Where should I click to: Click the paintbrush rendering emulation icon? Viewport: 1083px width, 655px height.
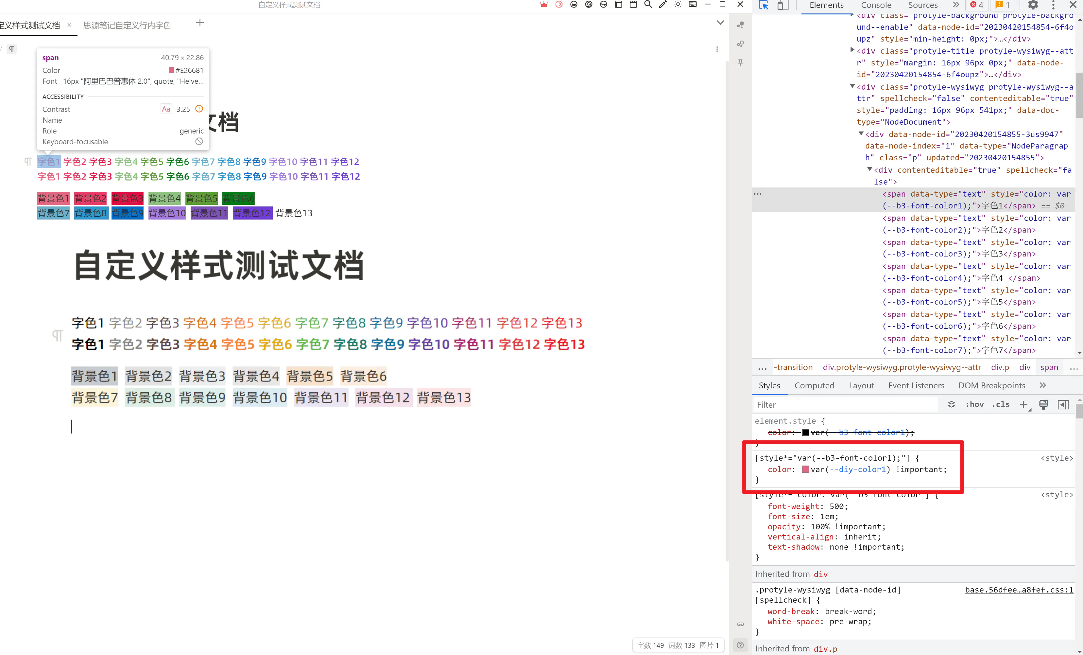point(1043,405)
